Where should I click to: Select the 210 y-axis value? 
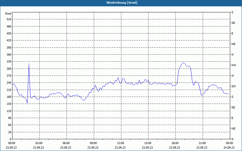9,90
